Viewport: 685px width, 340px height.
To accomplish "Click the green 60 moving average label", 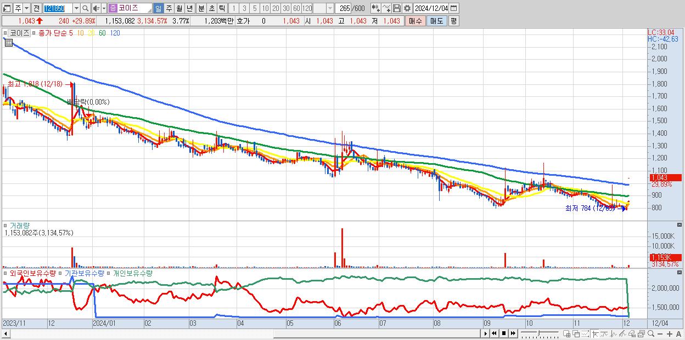I will pyautogui.click(x=102, y=33).
